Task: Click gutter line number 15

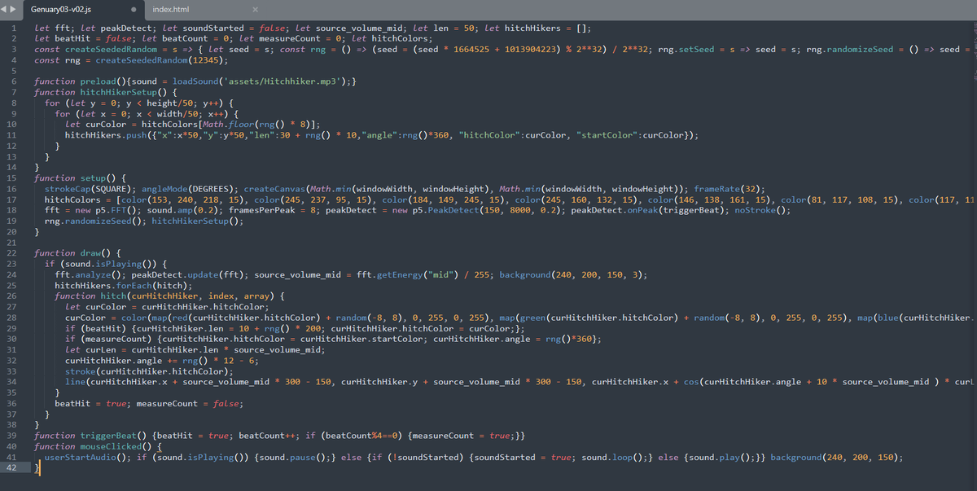Action: (11, 178)
